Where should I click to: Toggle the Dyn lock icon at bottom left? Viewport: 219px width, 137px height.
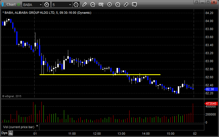coord(11,133)
